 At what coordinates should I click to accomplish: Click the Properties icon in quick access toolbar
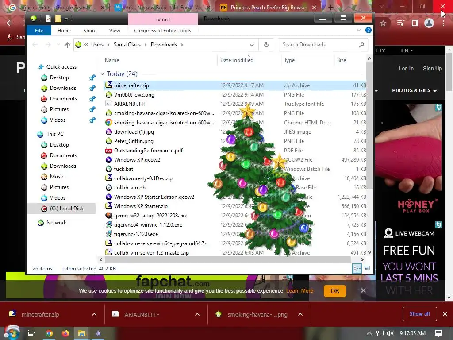(48, 19)
